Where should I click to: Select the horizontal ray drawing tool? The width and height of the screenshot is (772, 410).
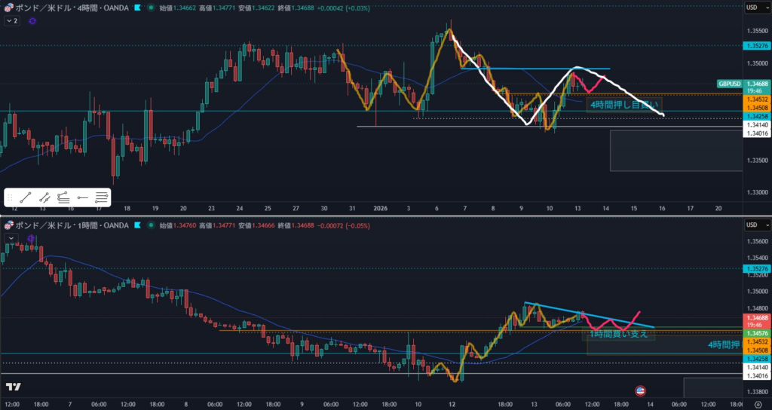click(x=83, y=198)
